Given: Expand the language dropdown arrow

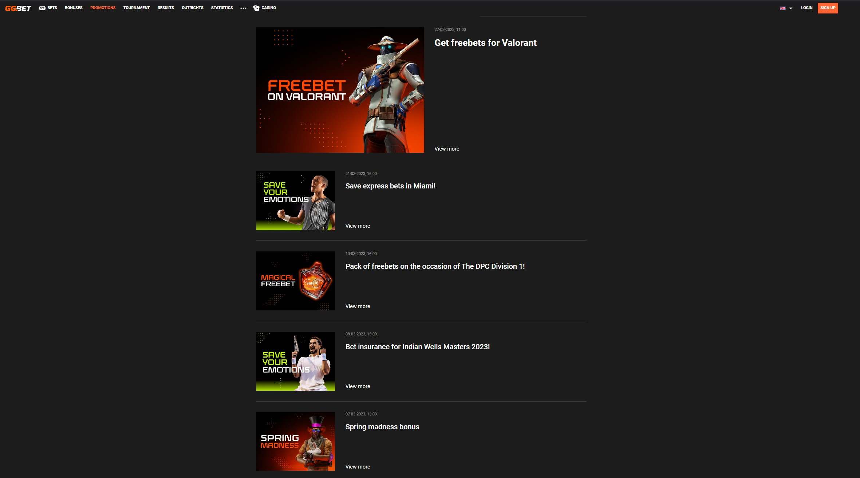Looking at the screenshot, I should pyautogui.click(x=791, y=8).
